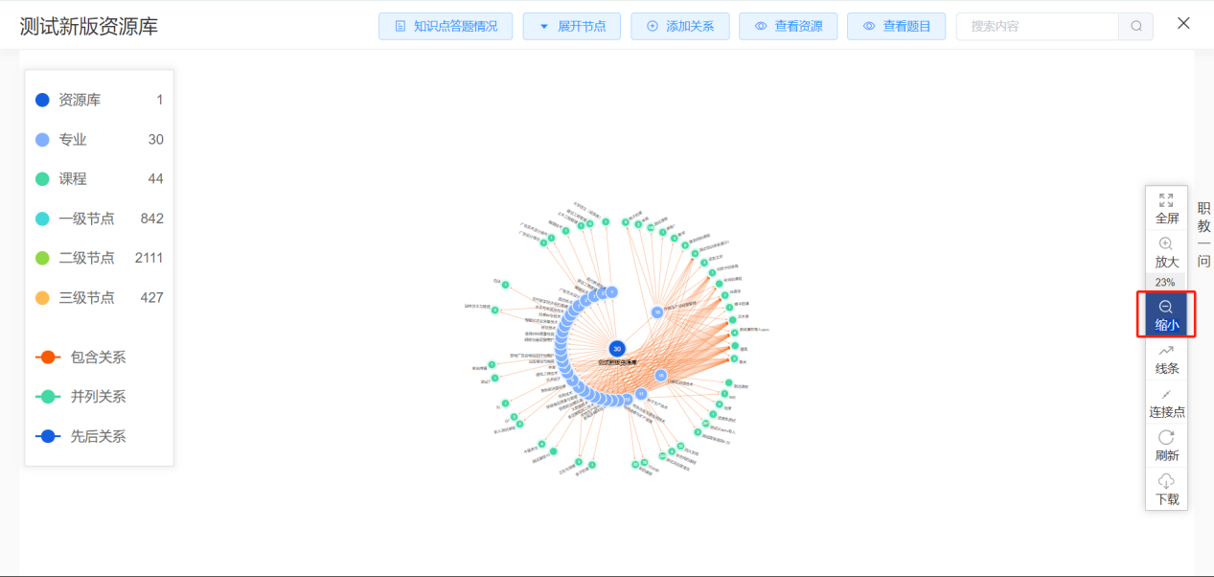1214x577 pixels.
Task: Zoom out with the 缩小 button
Action: [x=1166, y=315]
